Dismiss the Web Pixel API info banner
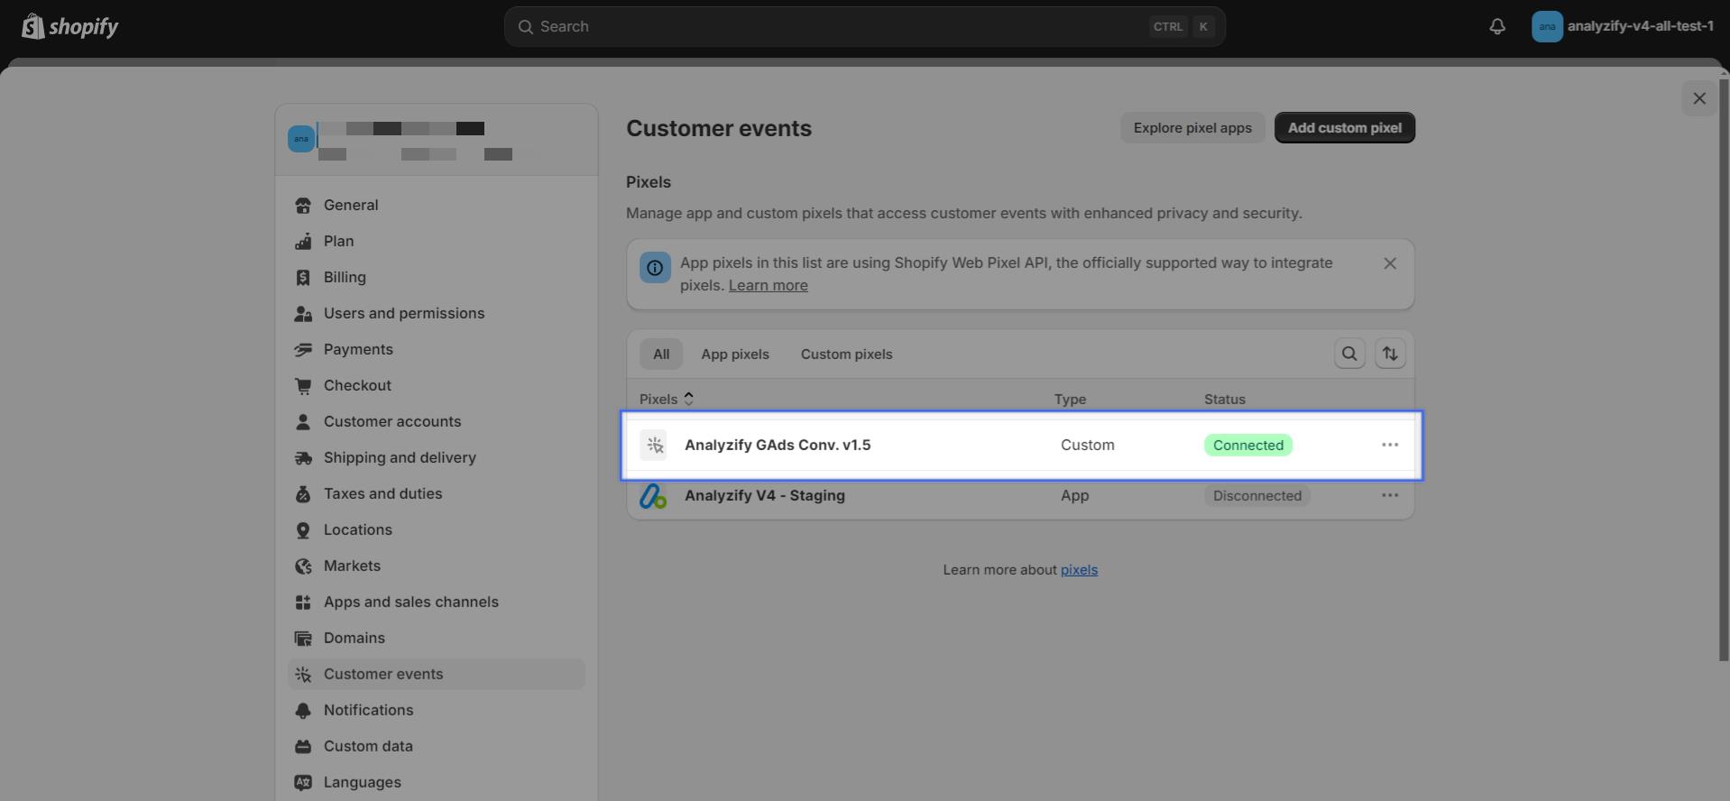Image resolution: width=1730 pixels, height=801 pixels. [x=1390, y=263]
